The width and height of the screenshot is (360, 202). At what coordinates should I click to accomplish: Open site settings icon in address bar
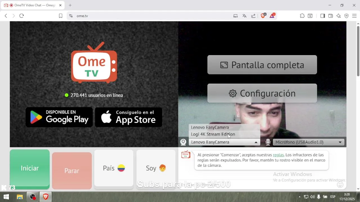click(71, 16)
